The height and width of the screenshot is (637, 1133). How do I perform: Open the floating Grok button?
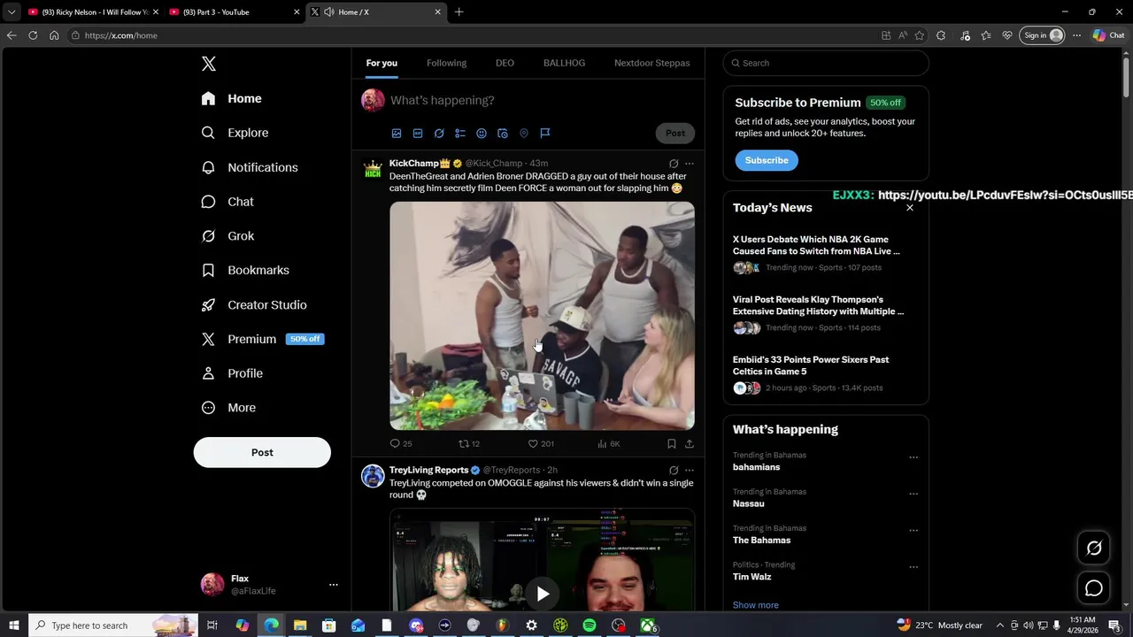tap(1094, 549)
